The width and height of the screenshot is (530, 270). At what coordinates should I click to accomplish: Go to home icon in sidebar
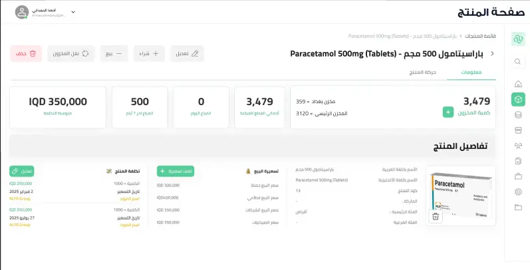(518, 84)
